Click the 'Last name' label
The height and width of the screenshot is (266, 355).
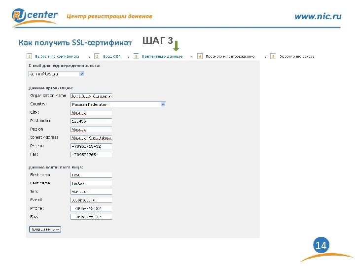[x=40, y=183]
